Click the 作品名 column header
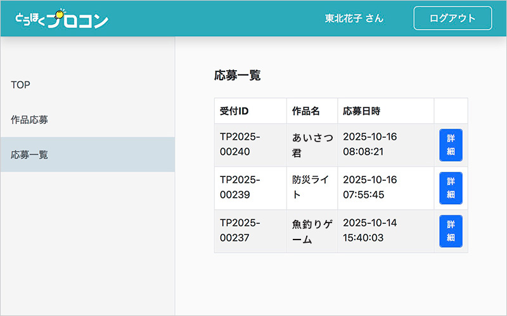 (x=305, y=111)
